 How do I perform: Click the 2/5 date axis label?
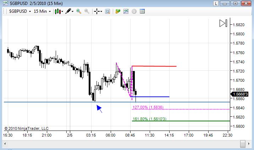[x=70, y=135]
